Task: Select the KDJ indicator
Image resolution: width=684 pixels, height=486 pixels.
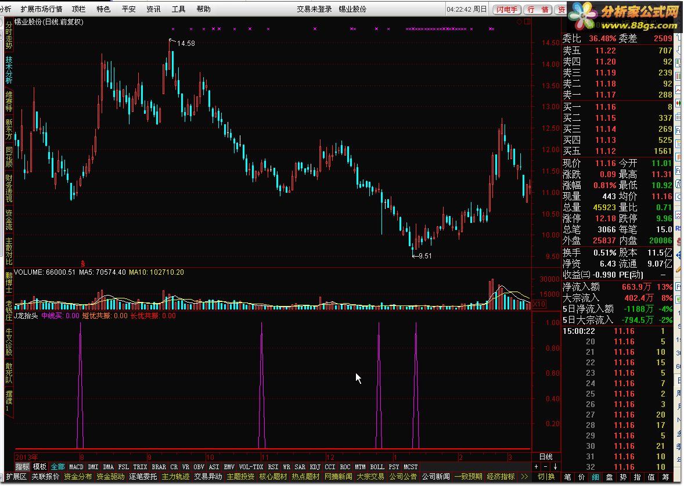Action: coord(315,467)
